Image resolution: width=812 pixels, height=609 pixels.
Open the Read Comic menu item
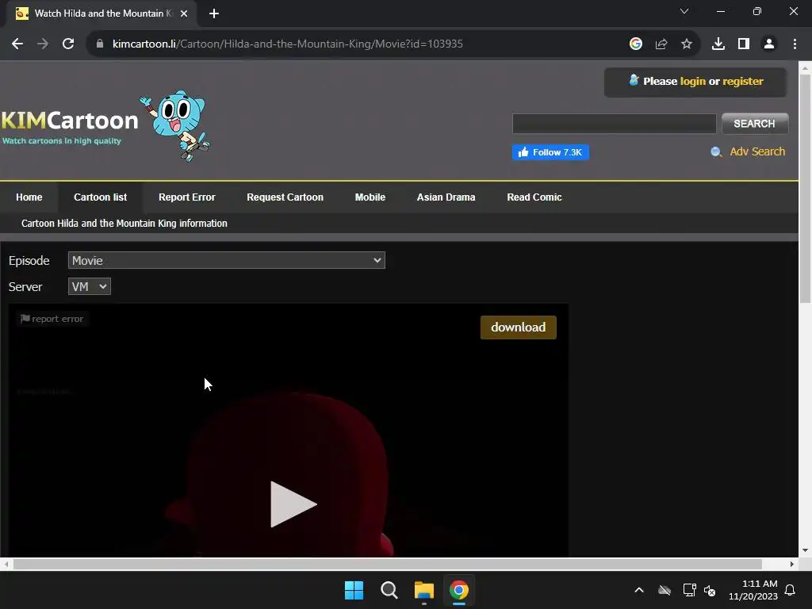534,197
